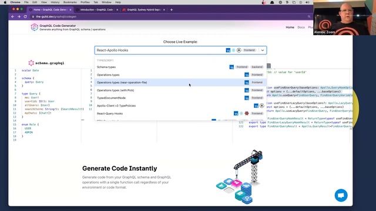Open the chat support bubble
The image size is (376, 211).
(341, 195)
